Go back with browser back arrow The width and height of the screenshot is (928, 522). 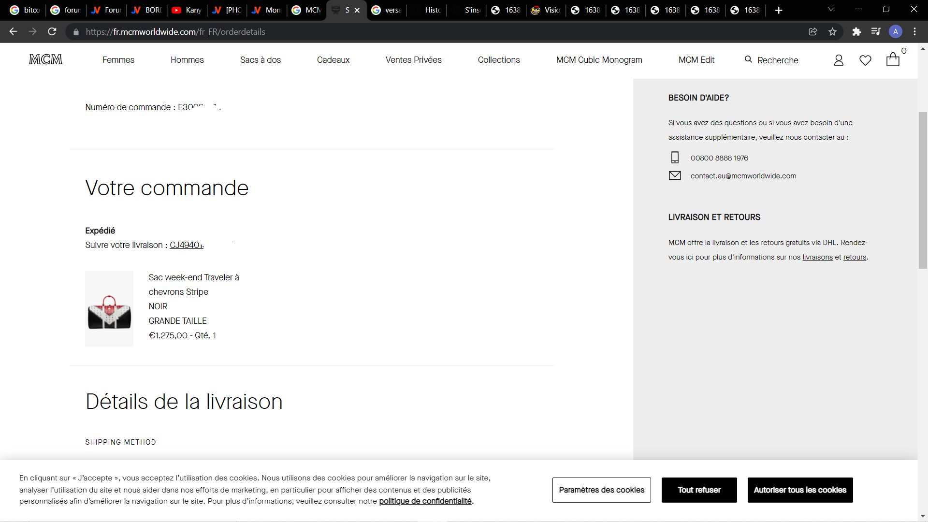click(x=13, y=31)
